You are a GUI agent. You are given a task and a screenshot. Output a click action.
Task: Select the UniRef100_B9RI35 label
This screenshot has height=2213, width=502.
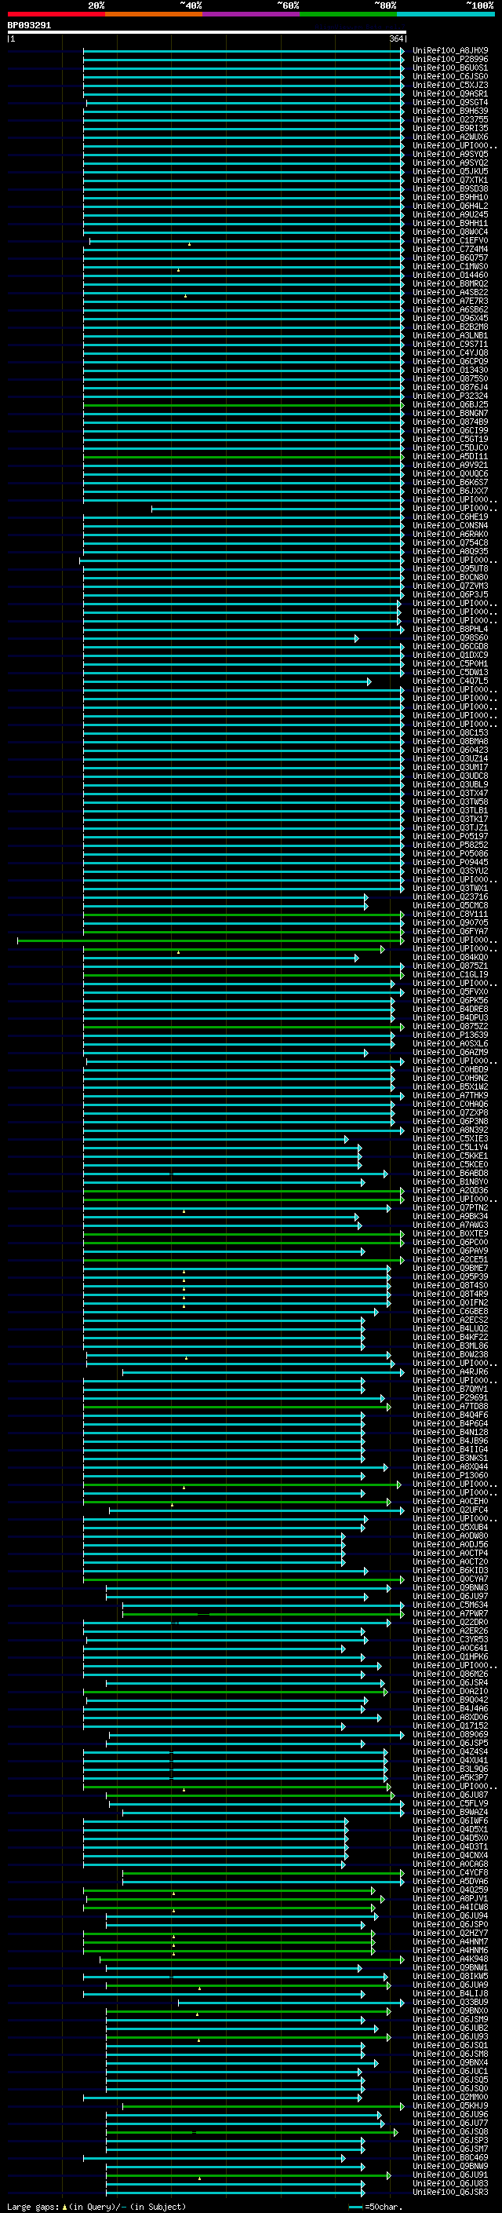click(x=450, y=128)
